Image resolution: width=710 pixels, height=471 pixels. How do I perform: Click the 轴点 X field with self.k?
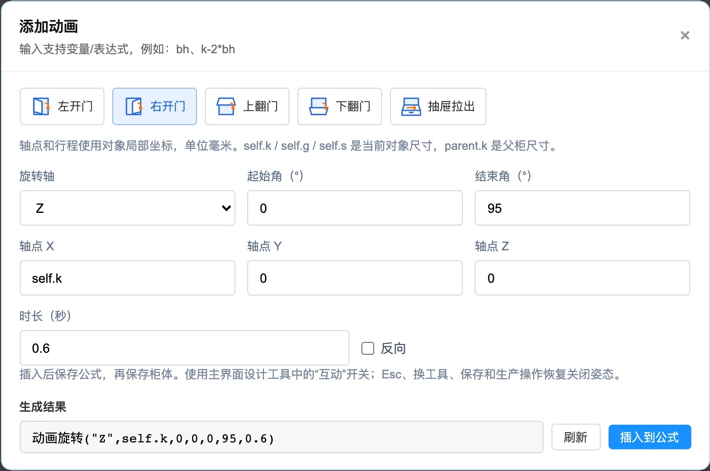(128, 278)
